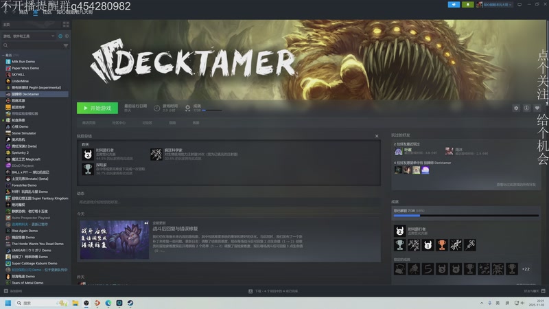Open the 社区中心 community hub tab
The height and width of the screenshot is (309, 549).
click(x=119, y=123)
